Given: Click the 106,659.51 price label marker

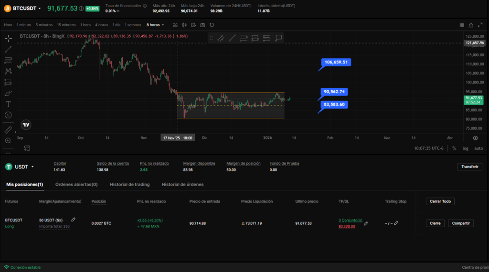Looking at the screenshot, I should point(337,62).
